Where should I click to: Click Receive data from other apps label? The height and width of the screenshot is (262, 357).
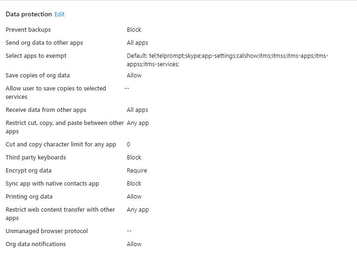coord(46,110)
